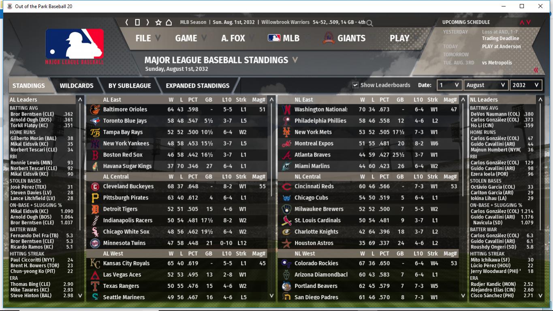Click the NL Leaders panel's down scroll arrow
The width and height of the screenshot is (553, 311).
[x=540, y=296]
